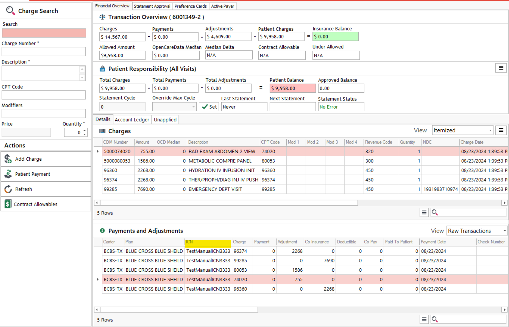Open the Charges grid footer menu icon
The height and width of the screenshot is (327, 509).
[424, 213]
